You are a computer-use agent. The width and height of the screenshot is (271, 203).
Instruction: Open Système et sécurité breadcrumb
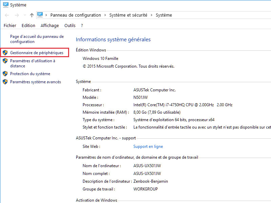[128, 15]
